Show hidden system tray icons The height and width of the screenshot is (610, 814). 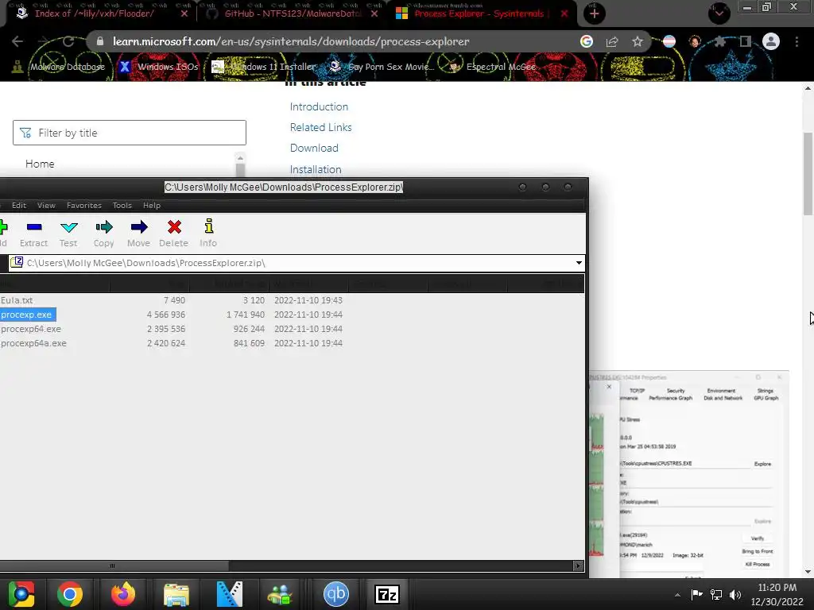[x=677, y=595]
